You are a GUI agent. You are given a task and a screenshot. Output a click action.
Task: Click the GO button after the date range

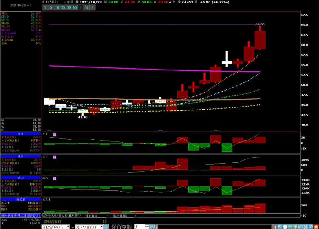[x=106, y=227]
